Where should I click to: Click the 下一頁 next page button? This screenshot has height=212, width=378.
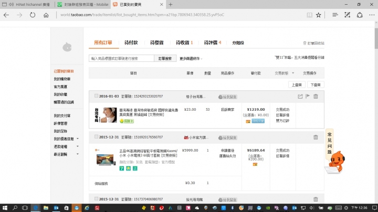tap(316, 85)
